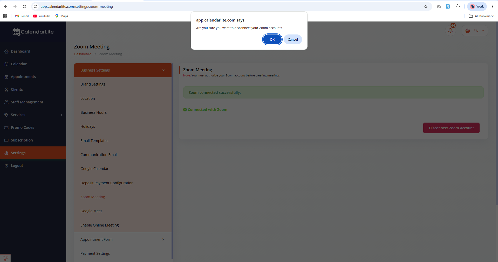
Task: Expand the Appointment Form section
Action: (123, 239)
